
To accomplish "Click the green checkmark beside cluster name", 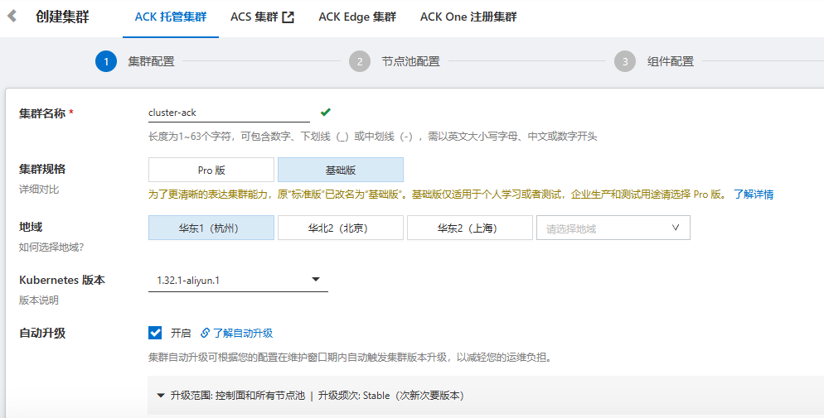I will pos(325,112).
